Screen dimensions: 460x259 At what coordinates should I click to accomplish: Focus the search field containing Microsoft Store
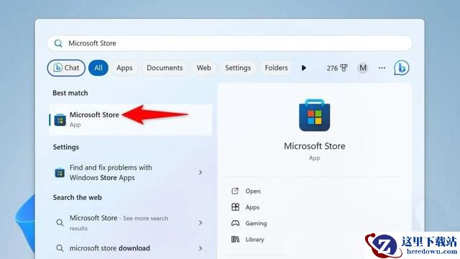click(229, 43)
